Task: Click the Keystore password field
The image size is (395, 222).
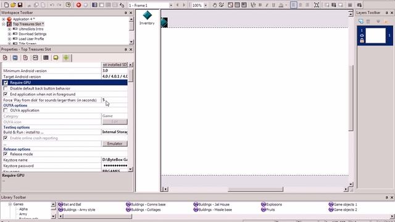Action: (x=115, y=166)
